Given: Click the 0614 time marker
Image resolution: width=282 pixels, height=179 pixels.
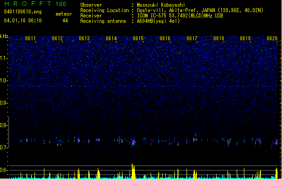Looking at the screenshot, I should pos(111,38).
